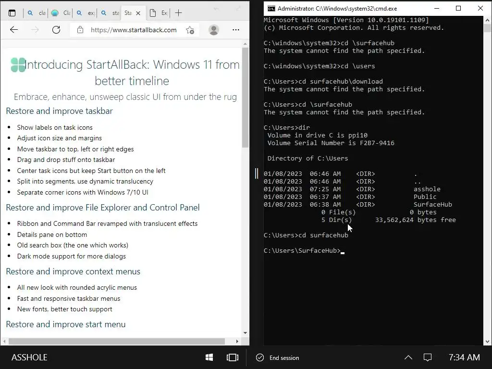Click 'Dark mode support for more dialogs'

[71, 256]
